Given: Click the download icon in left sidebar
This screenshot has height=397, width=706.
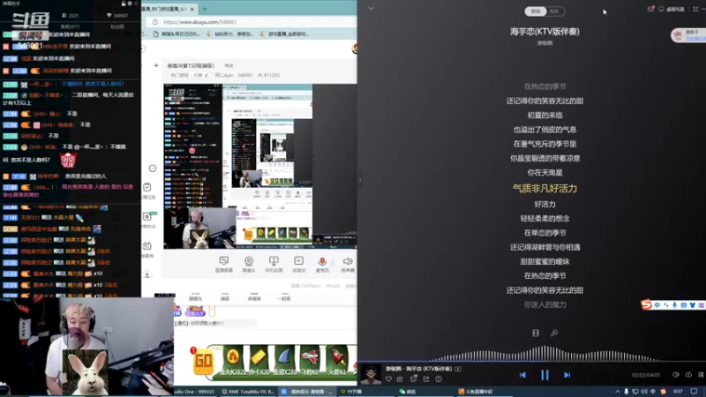Looking at the screenshot, I should pos(147,274).
